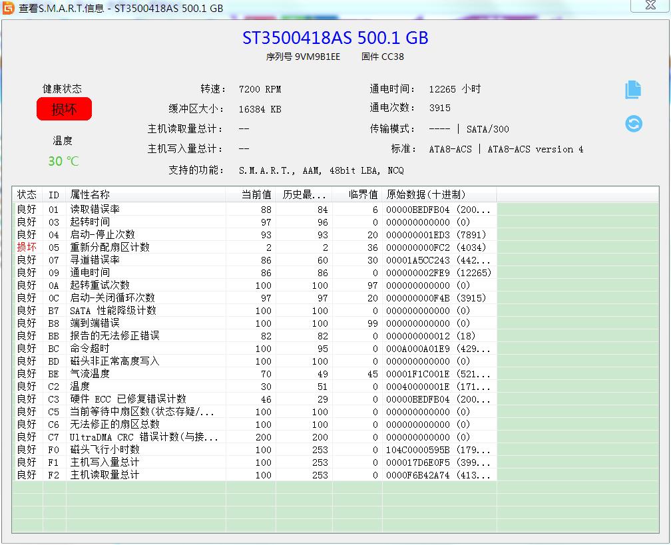Click the red 损坏 status in row 05
This screenshot has width=671, height=545.
pyautogui.click(x=27, y=248)
